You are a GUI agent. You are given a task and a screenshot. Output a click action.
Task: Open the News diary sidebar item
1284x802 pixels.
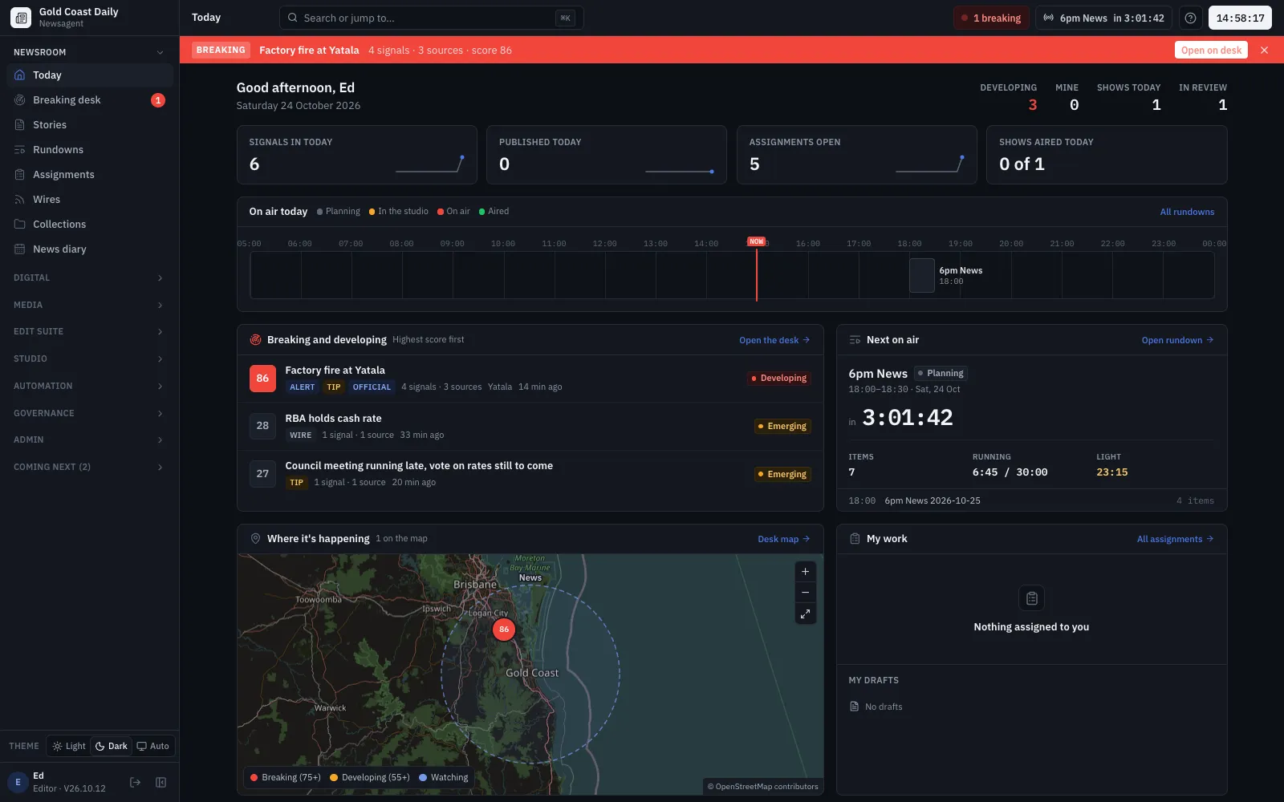90,249
